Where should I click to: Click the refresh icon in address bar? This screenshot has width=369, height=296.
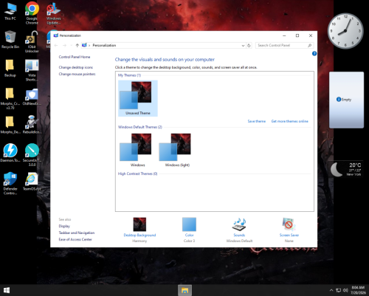(249, 45)
